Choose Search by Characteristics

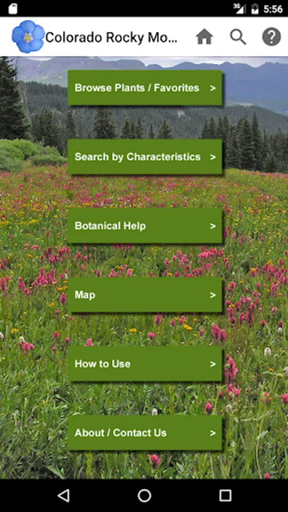(x=145, y=157)
